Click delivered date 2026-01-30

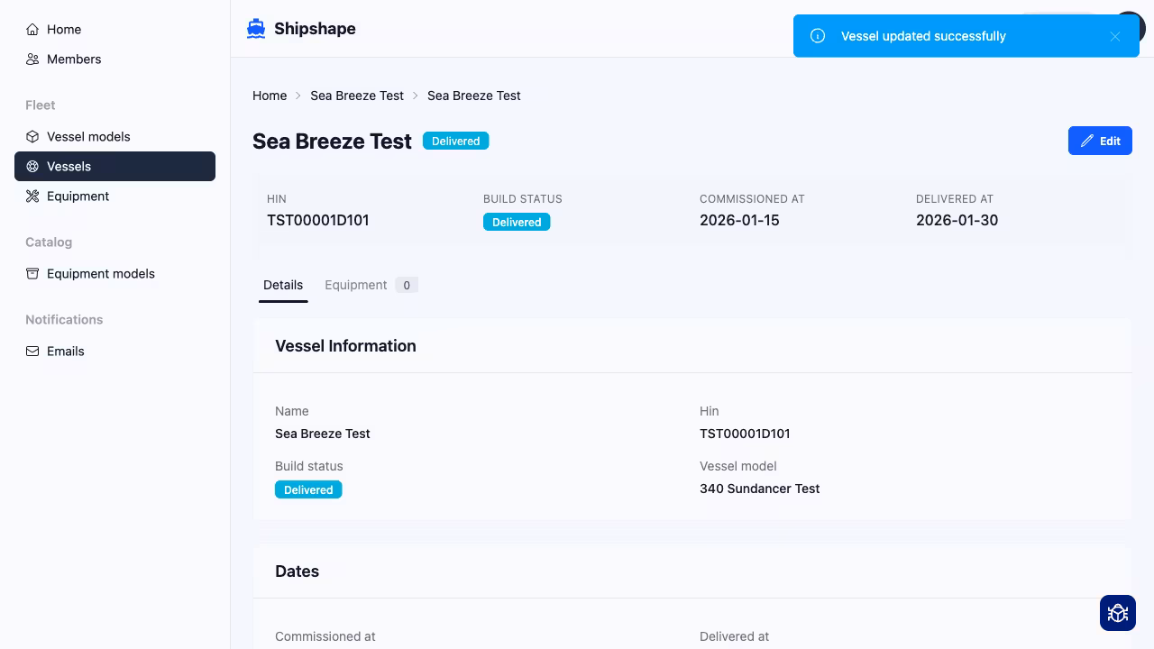(957, 220)
